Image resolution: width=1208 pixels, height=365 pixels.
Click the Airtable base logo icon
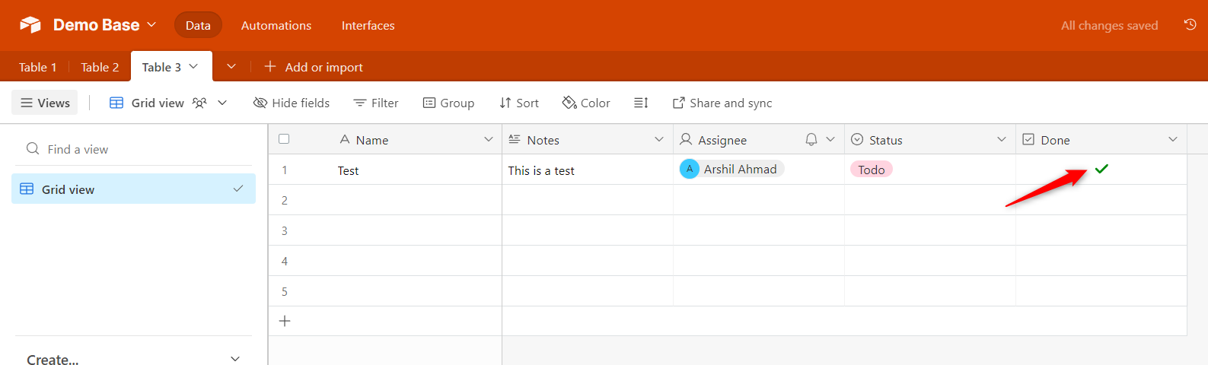point(30,25)
